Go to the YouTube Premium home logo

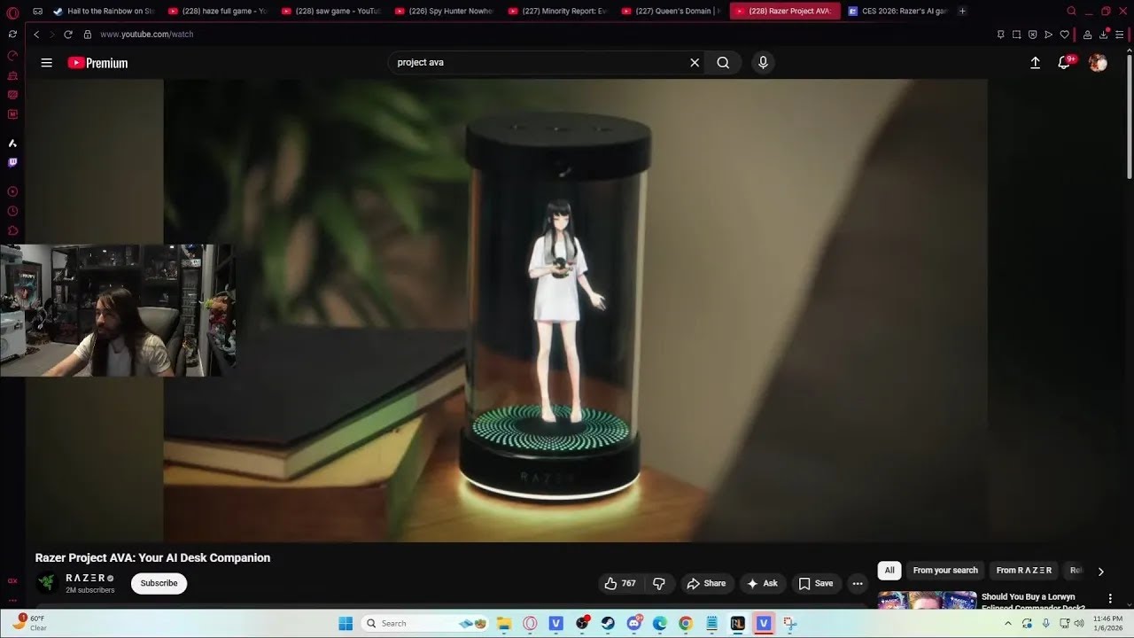pos(97,63)
